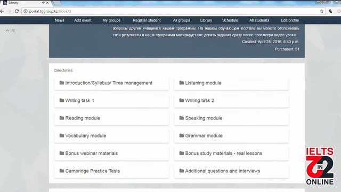
Task: Reload the page with the refresh icon
Action: (17, 11)
